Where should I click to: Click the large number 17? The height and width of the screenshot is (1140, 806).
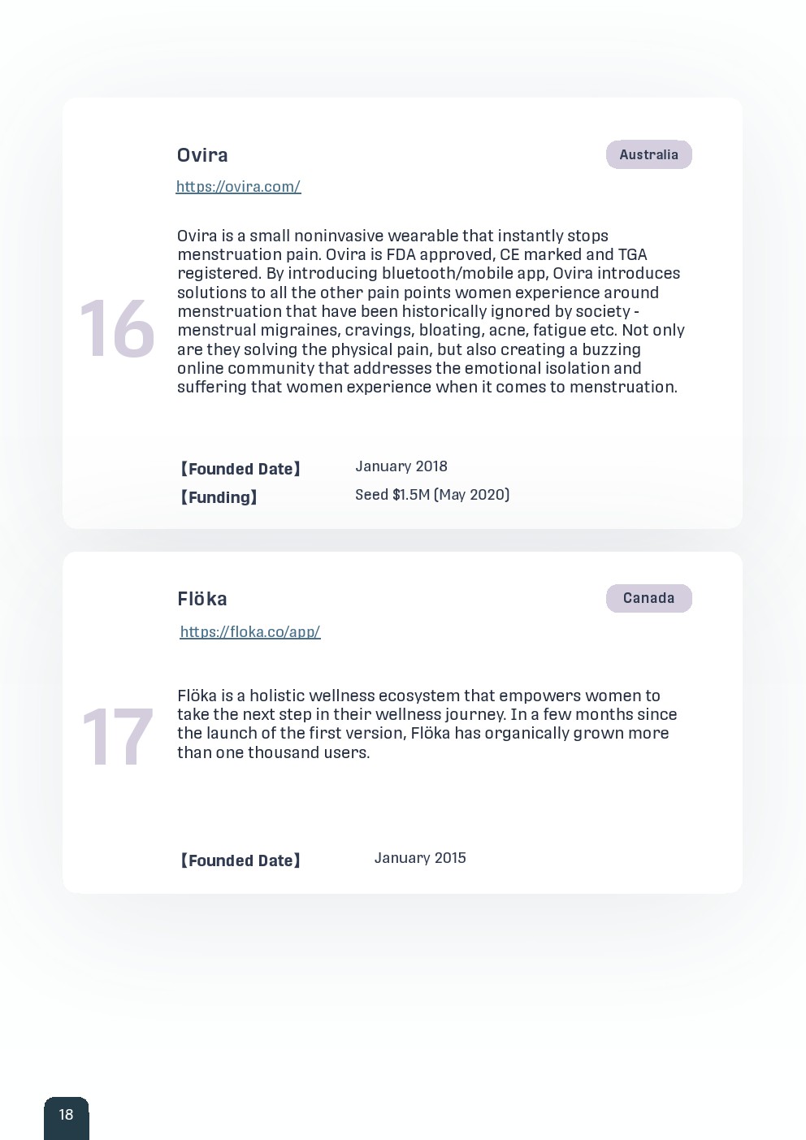pos(117,738)
